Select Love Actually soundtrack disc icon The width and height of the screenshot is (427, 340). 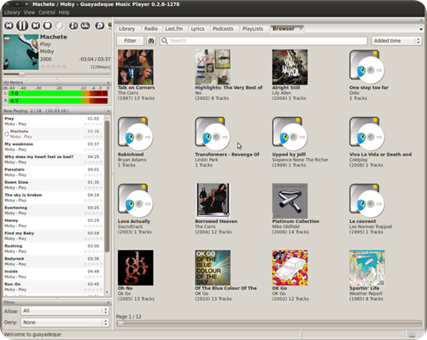[136, 201]
